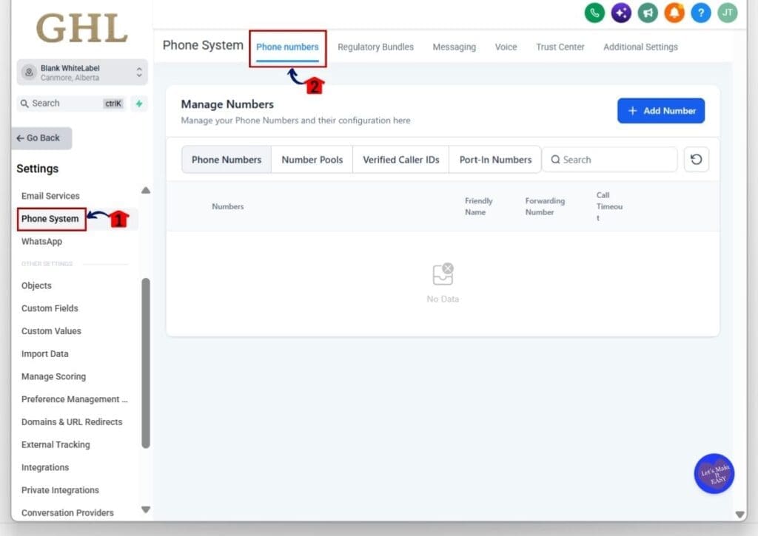Viewport: 758px width, 536px height.
Task: Open the purple AI sparkle icon
Action: 621,13
